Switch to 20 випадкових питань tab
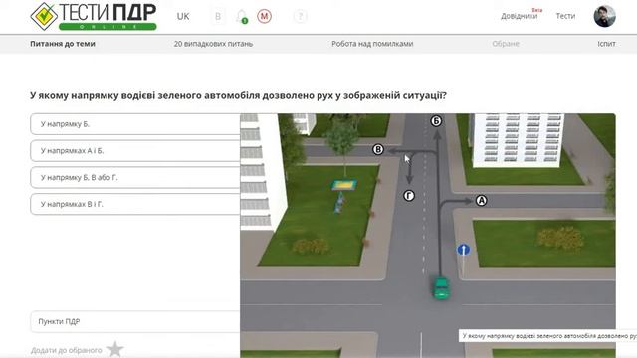The image size is (637, 358). (x=213, y=44)
